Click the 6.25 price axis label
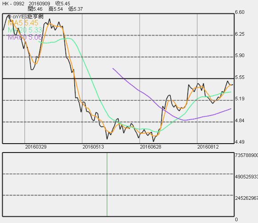 click(240, 34)
